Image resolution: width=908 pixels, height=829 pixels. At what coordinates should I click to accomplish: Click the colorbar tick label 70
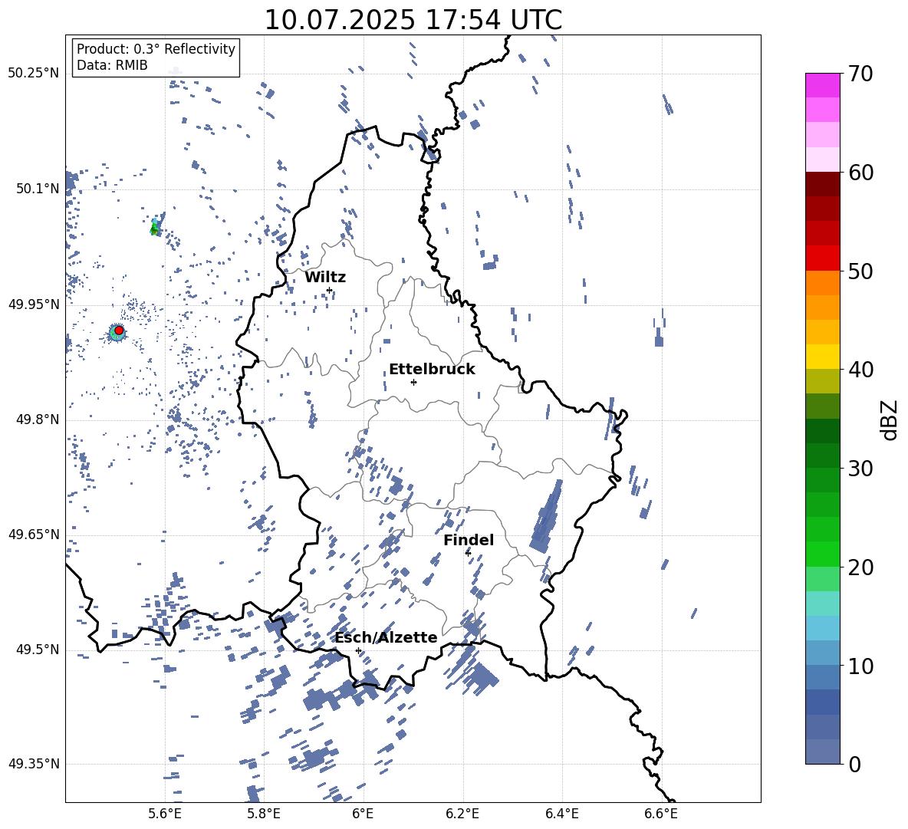coord(860,74)
